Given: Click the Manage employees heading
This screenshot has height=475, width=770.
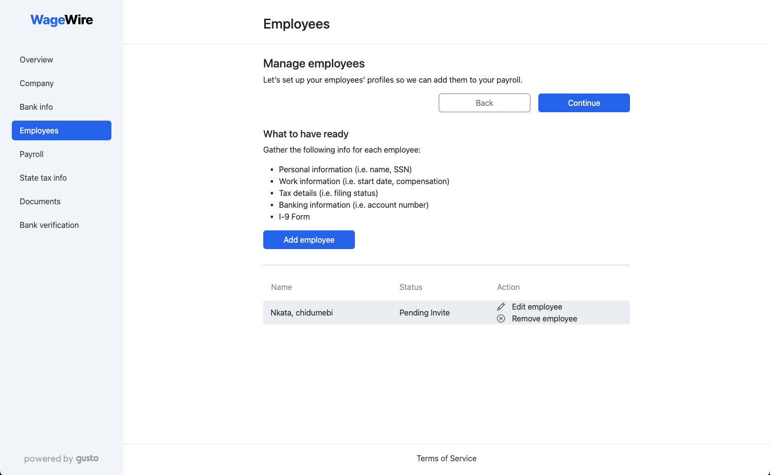Looking at the screenshot, I should pyautogui.click(x=314, y=63).
